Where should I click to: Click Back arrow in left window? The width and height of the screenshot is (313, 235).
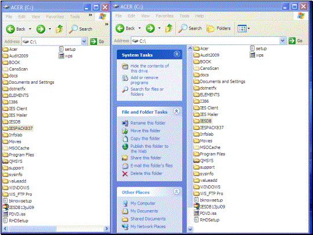coord(10,29)
